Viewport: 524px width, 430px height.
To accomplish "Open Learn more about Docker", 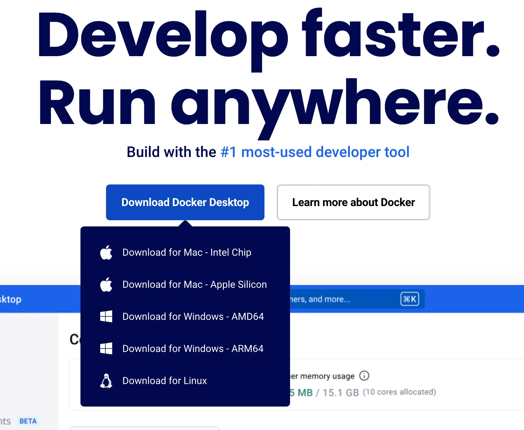I will point(353,202).
